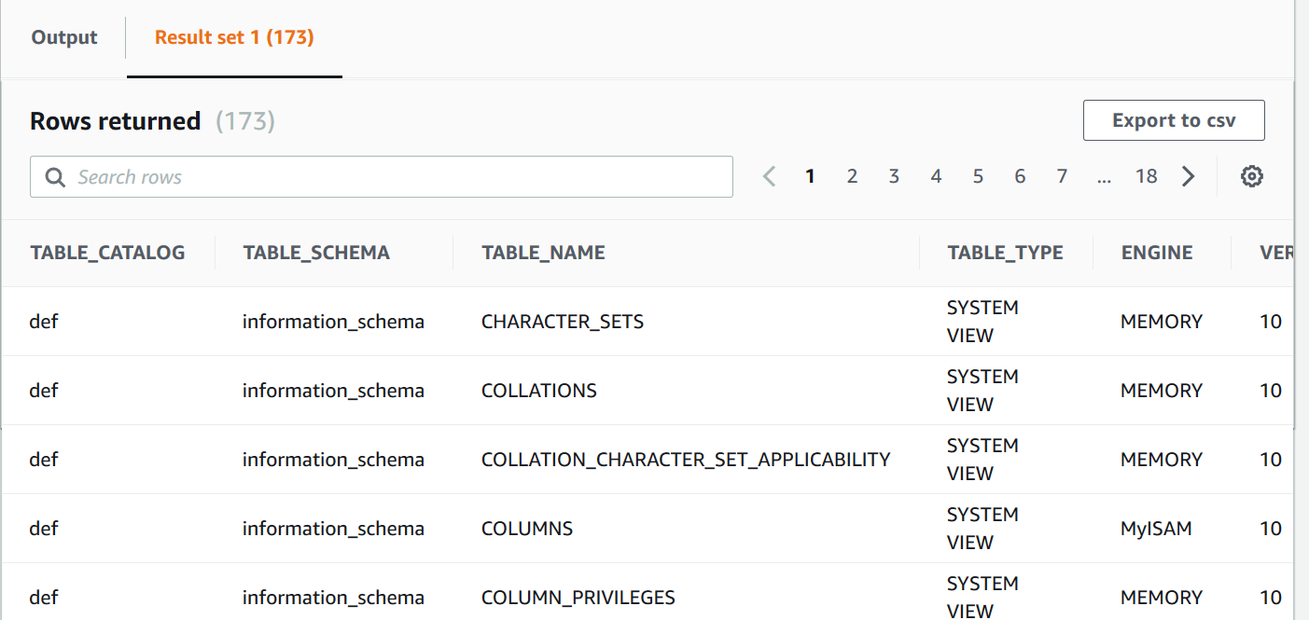This screenshot has height=620, width=1309.
Task: Jump to page 2
Action: tap(852, 176)
